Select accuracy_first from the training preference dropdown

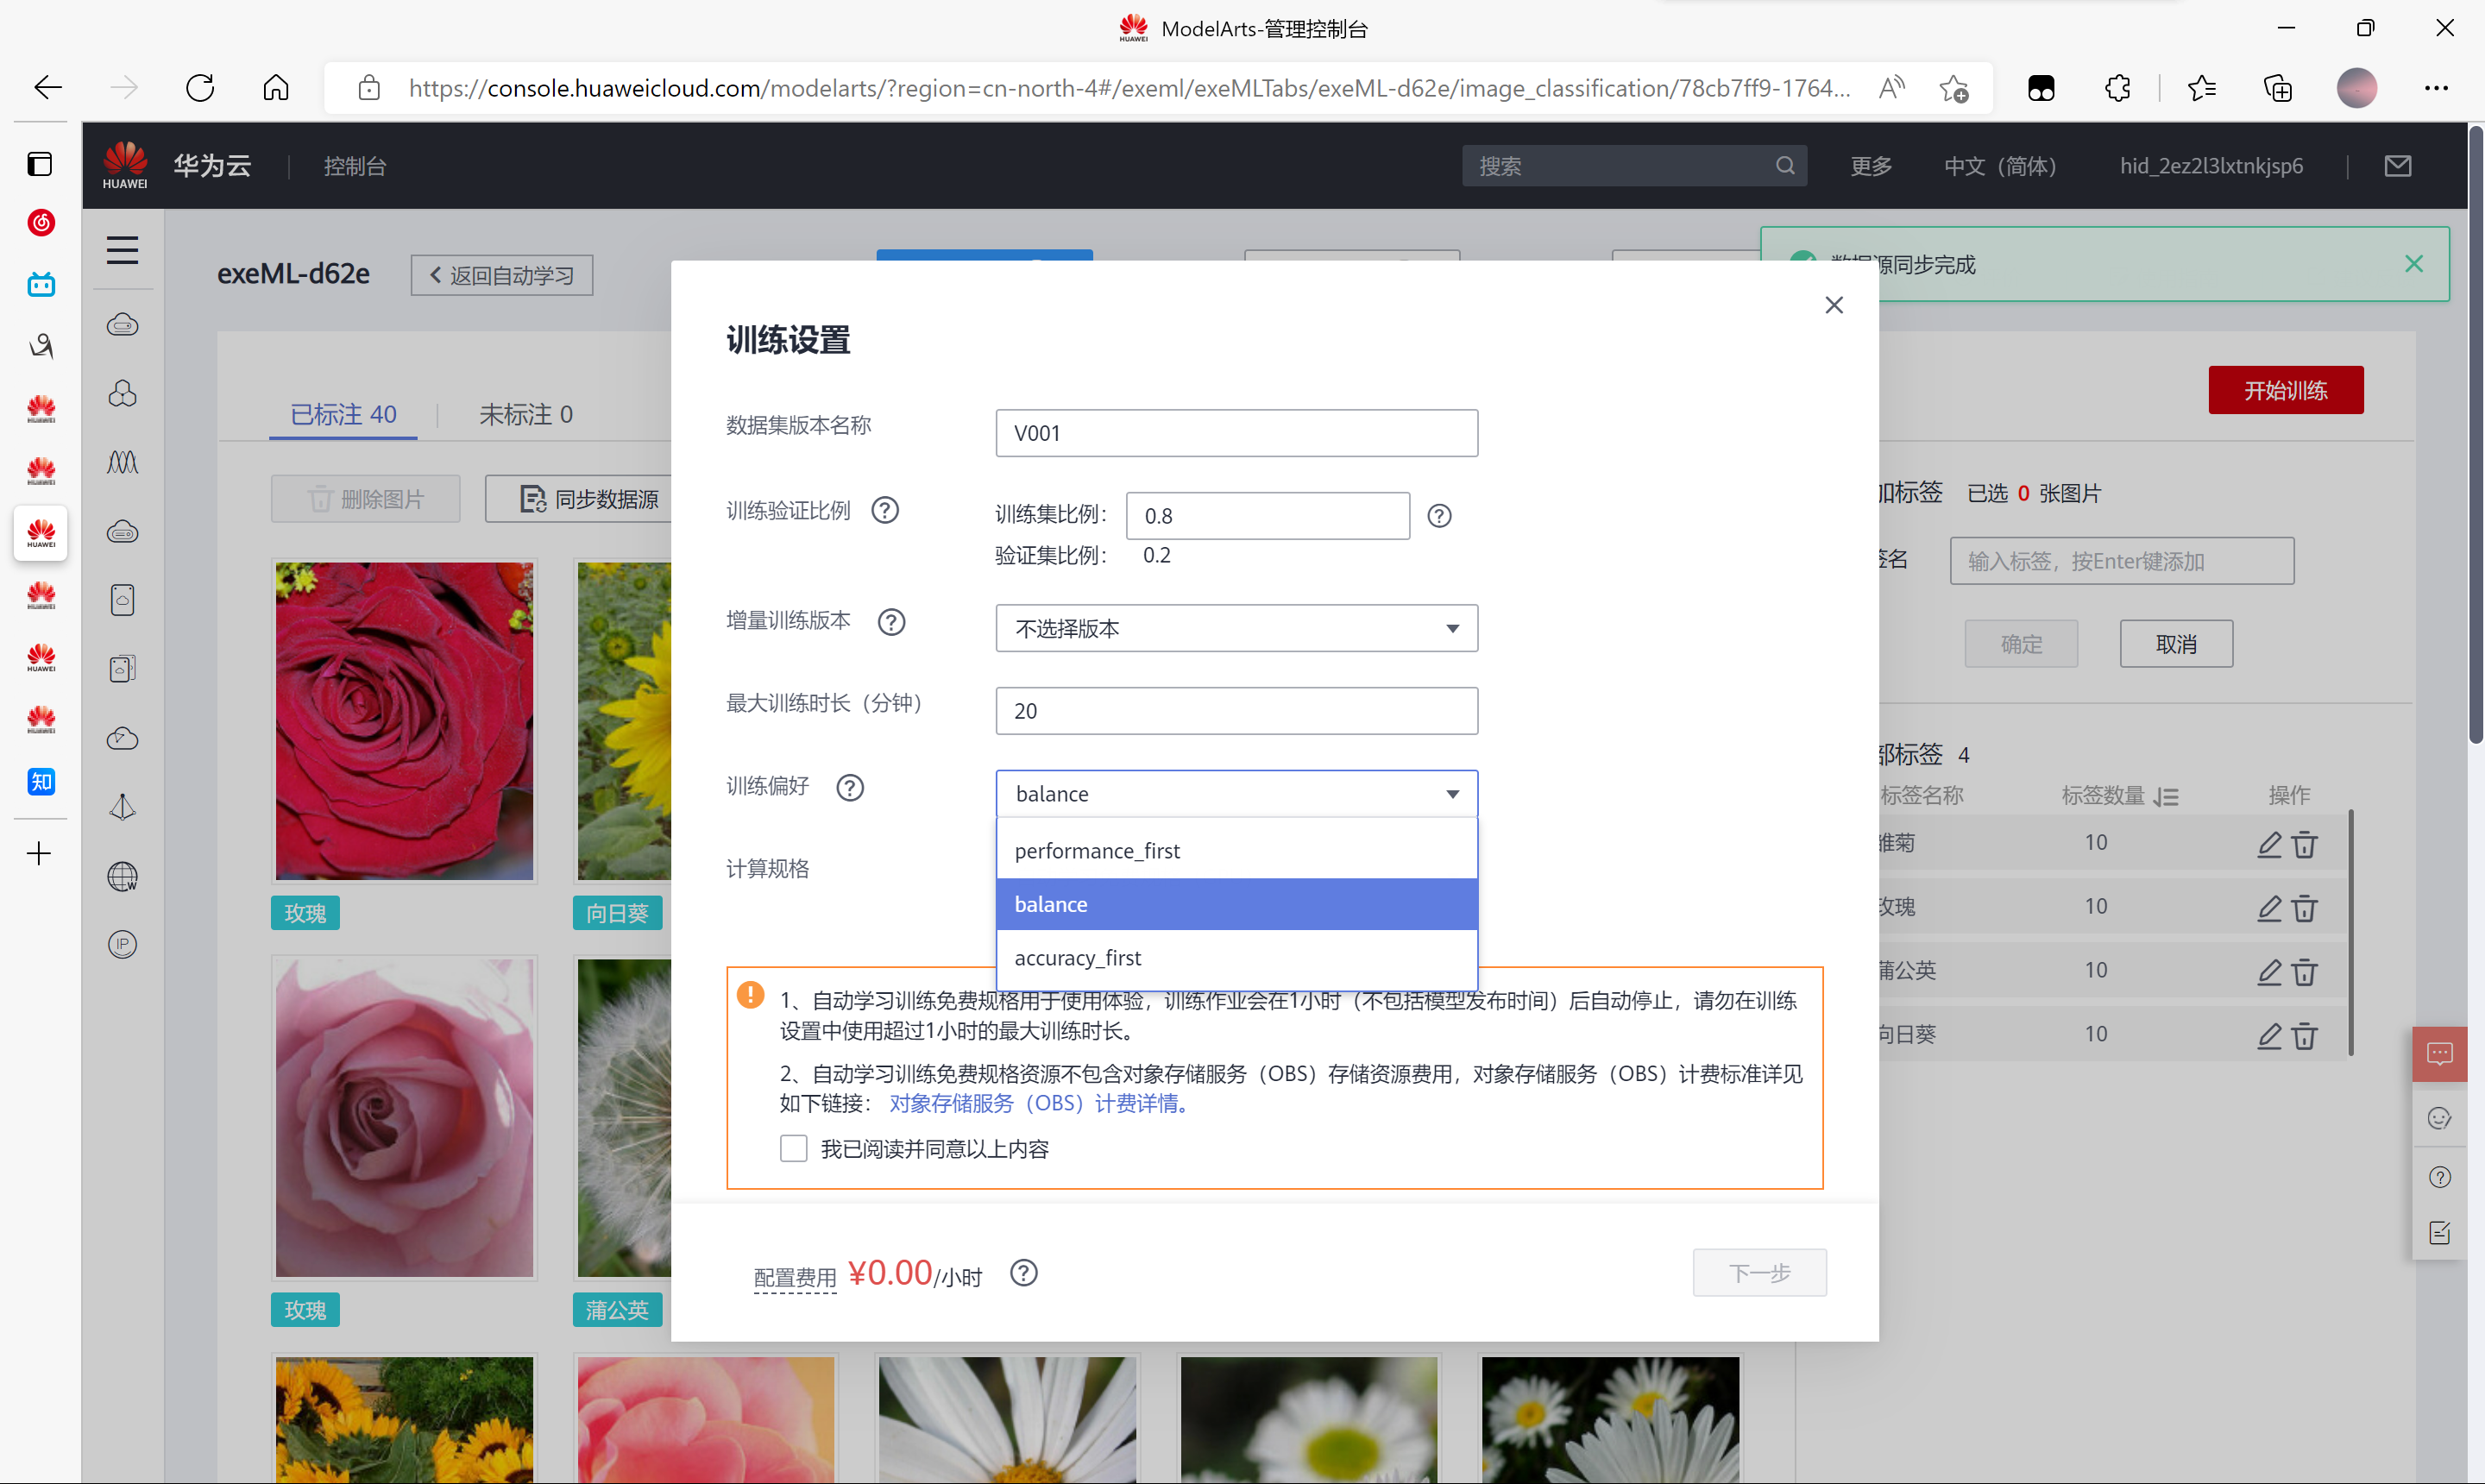coord(1078,957)
